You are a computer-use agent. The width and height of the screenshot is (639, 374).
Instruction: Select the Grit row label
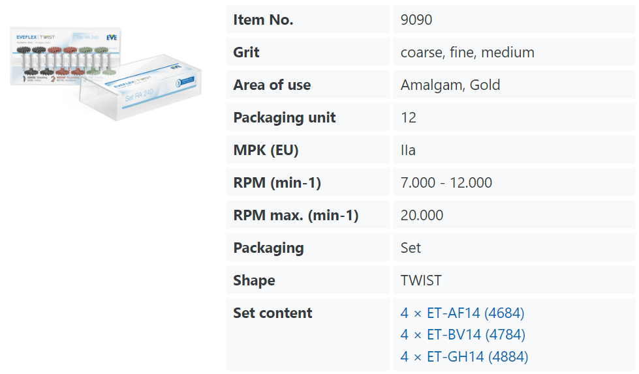pyautogui.click(x=246, y=52)
